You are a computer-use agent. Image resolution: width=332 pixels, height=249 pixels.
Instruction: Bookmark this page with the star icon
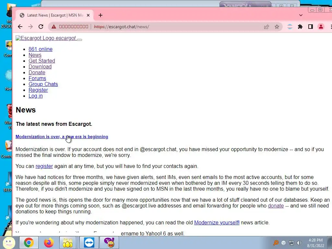[x=277, y=27]
